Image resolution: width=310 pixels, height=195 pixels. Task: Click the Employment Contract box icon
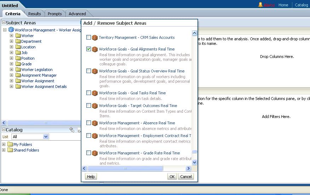(95, 136)
